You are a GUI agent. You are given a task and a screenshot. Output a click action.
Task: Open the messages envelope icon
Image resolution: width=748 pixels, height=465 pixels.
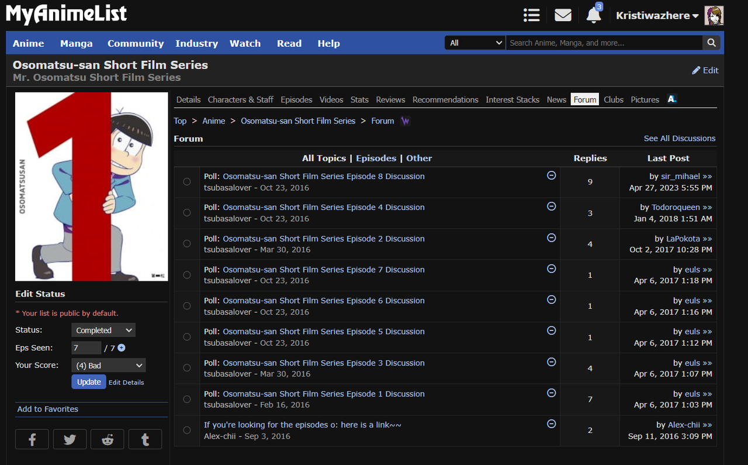[563, 15]
